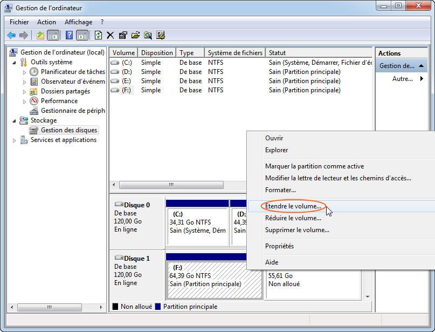This screenshot has width=435, height=332.
Task: Sort by the Volume column header
Action: pos(124,53)
